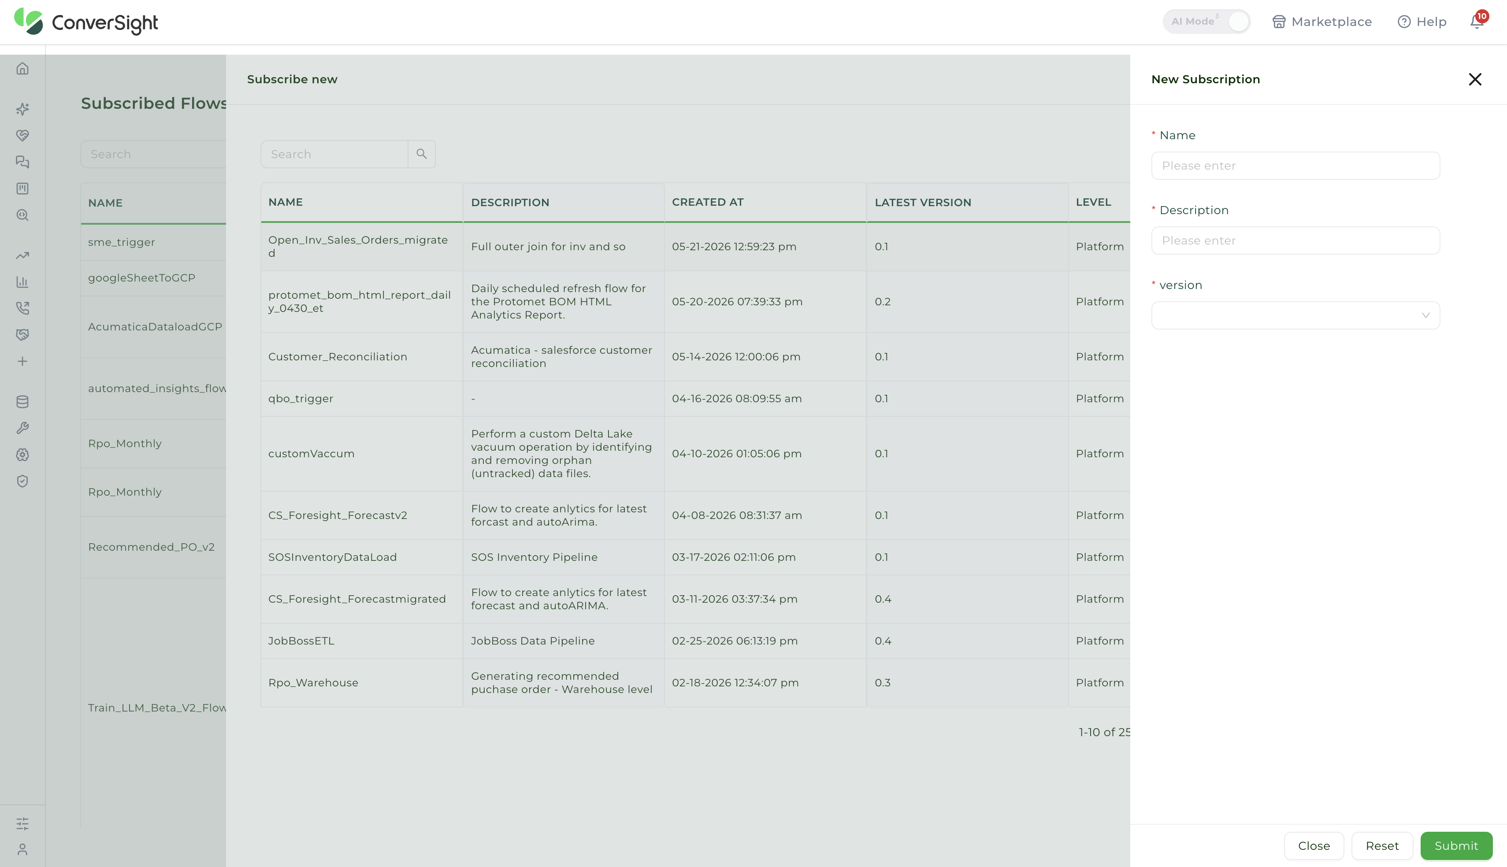Click the storyboard panel icon in sidebar

click(x=22, y=189)
